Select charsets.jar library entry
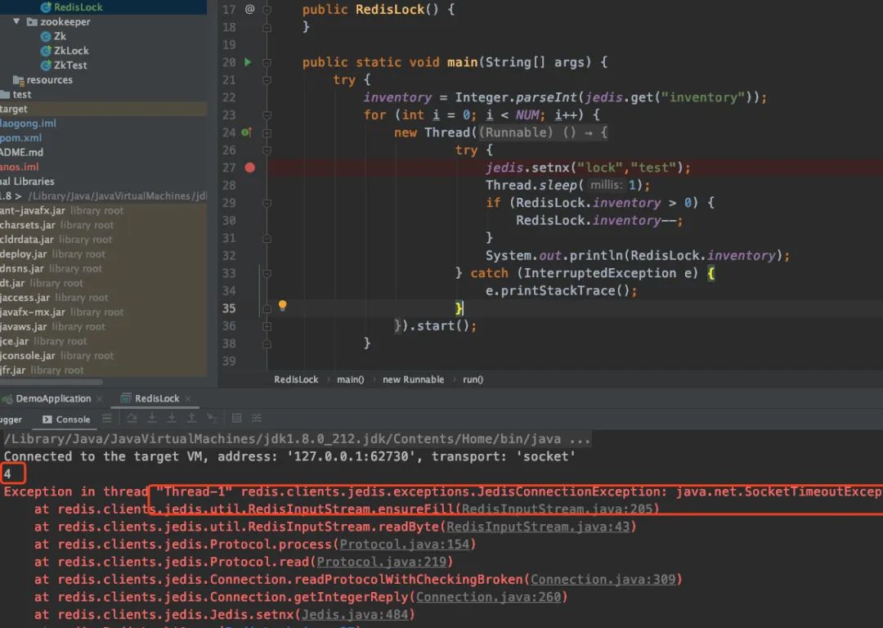The width and height of the screenshot is (883, 628). click(x=56, y=225)
